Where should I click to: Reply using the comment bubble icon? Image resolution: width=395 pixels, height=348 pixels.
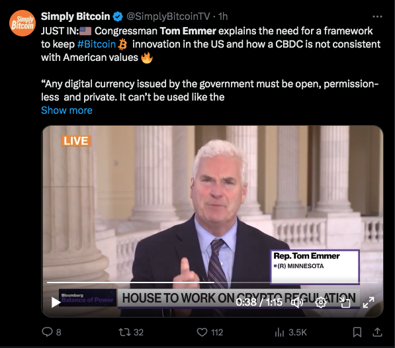(x=47, y=332)
